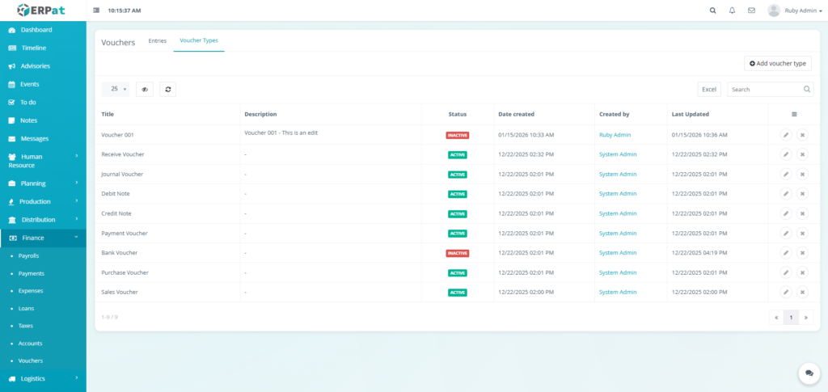Edit the Sales Voucher row with pencil icon
Image resolution: width=828 pixels, height=392 pixels.
[x=785, y=293]
